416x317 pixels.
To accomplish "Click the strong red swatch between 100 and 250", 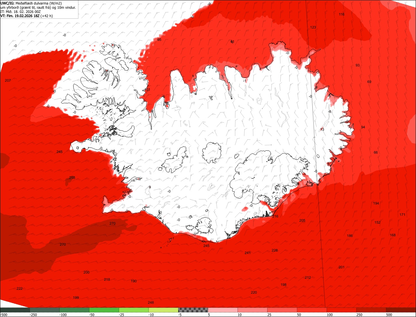I will 342,310.
